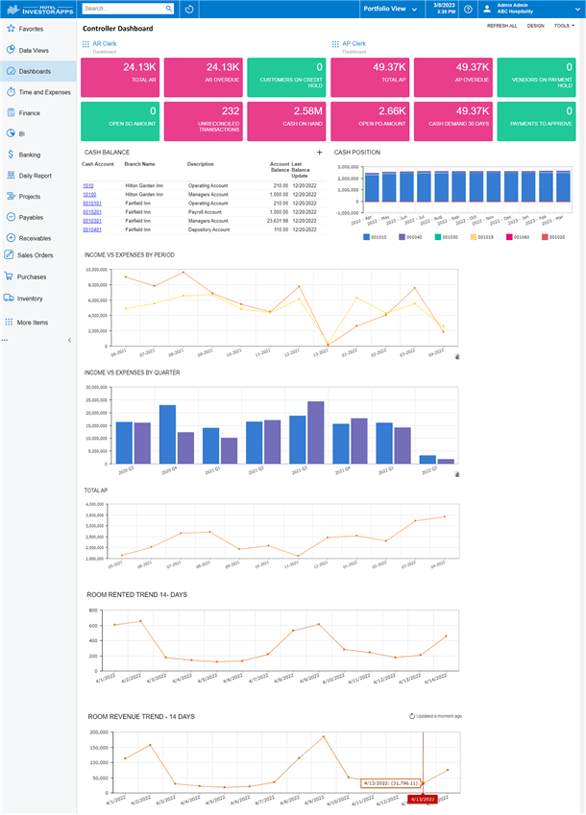This screenshot has height=815, width=586.
Task: Click the Inventory truck icon
Action: click(x=9, y=298)
